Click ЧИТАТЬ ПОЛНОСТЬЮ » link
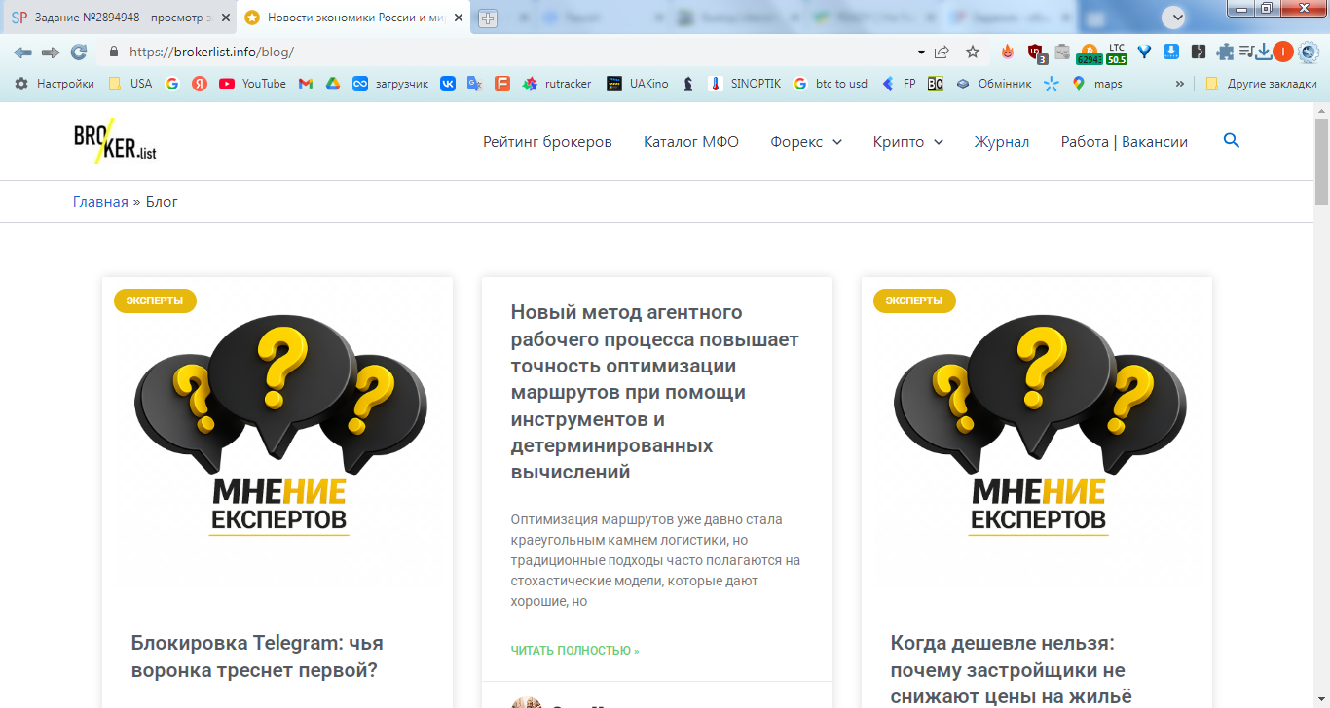The width and height of the screenshot is (1330, 708). pyautogui.click(x=574, y=650)
